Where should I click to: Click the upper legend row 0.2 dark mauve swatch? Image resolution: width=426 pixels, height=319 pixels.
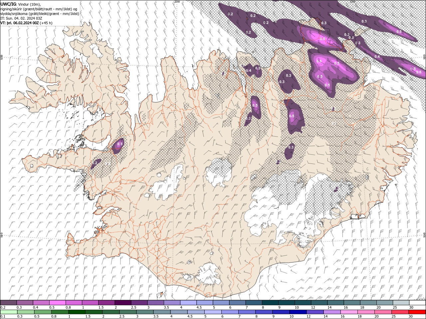pyautogui.click(x=9, y=303)
